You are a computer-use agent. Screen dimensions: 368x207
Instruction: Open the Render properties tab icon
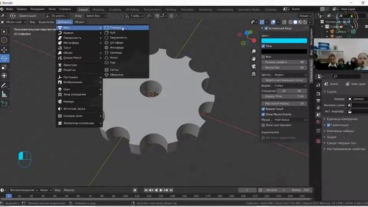click(318, 94)
